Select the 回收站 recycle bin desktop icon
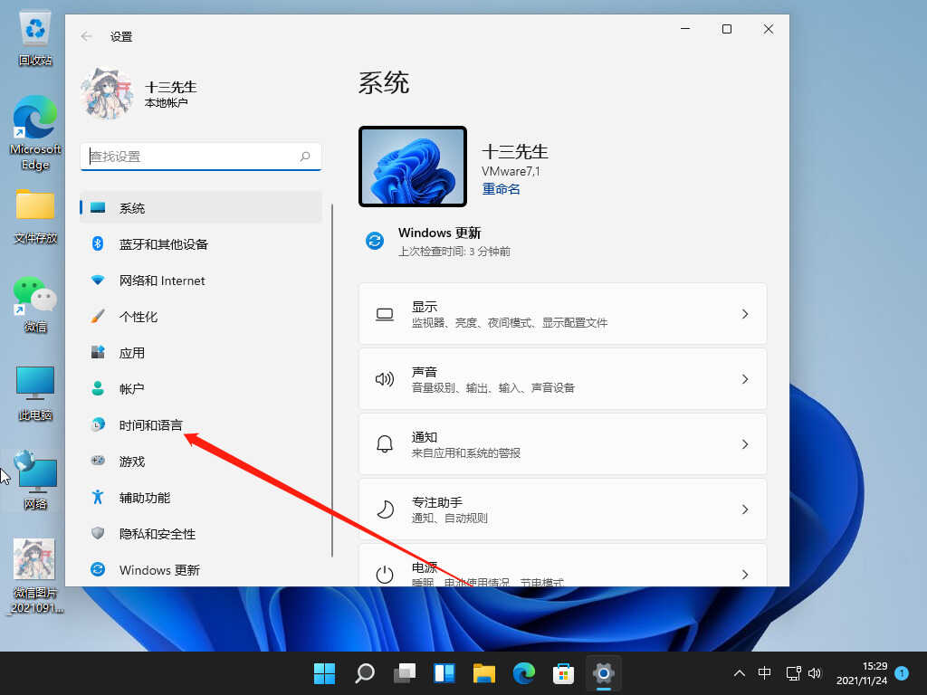This screenshot has width=927, height=695. pyautogui.click(x=35, y=39)
